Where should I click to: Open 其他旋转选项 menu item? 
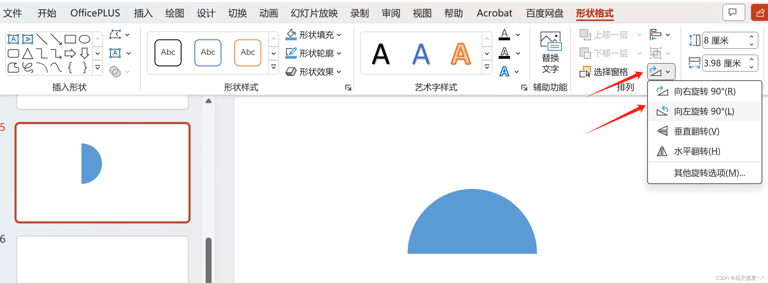pos(704,173)
